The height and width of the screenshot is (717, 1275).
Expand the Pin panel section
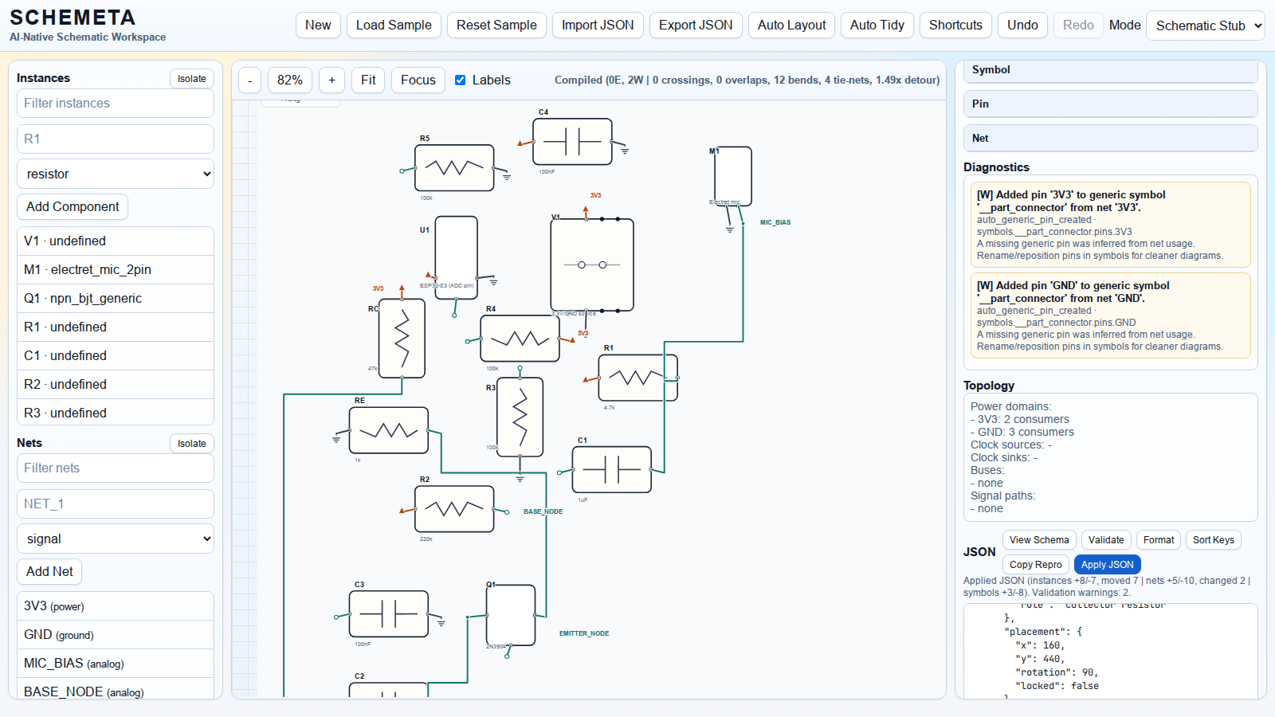point(1110,104)
